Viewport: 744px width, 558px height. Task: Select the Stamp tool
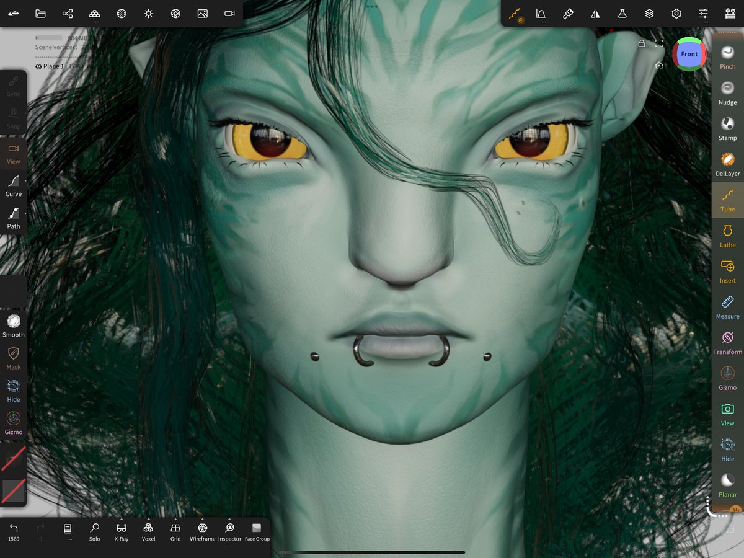728,128
